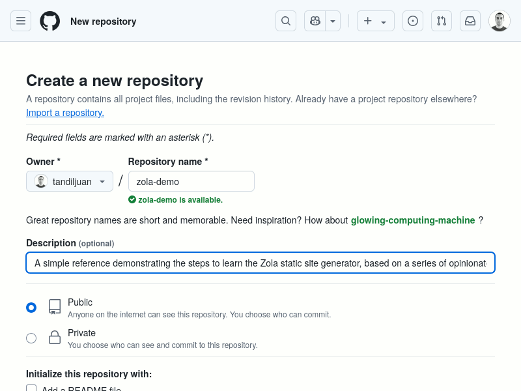This screenshot has width=521, height=391.
Task: Click the owner avatar inside Owner dropdown
Action: pos(41,181)
